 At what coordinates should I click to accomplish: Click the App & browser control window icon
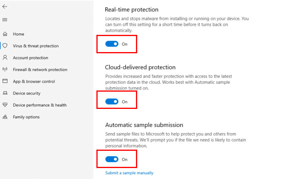pos(5,81)
